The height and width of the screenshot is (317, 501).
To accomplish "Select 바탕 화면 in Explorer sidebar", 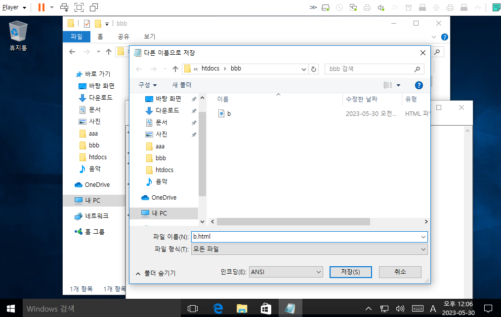I will tap(96, 86).
